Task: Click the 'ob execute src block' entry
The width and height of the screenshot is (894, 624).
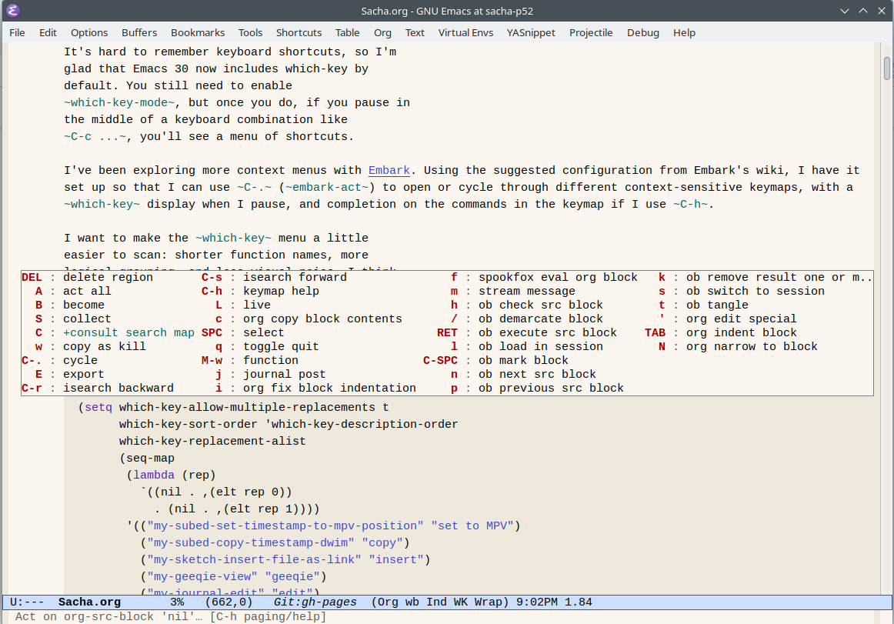Action: 547,332
